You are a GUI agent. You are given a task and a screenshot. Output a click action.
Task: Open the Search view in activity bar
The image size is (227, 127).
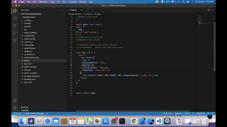pyautogui.click(x=15, y=18)
